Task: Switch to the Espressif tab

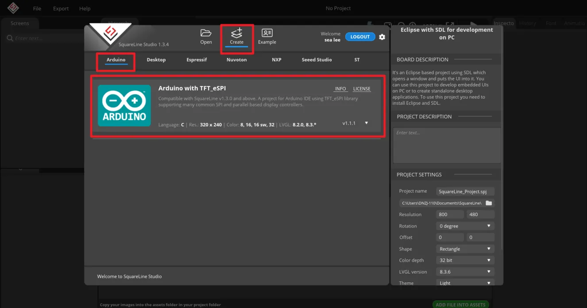Action: click(197, 60)
